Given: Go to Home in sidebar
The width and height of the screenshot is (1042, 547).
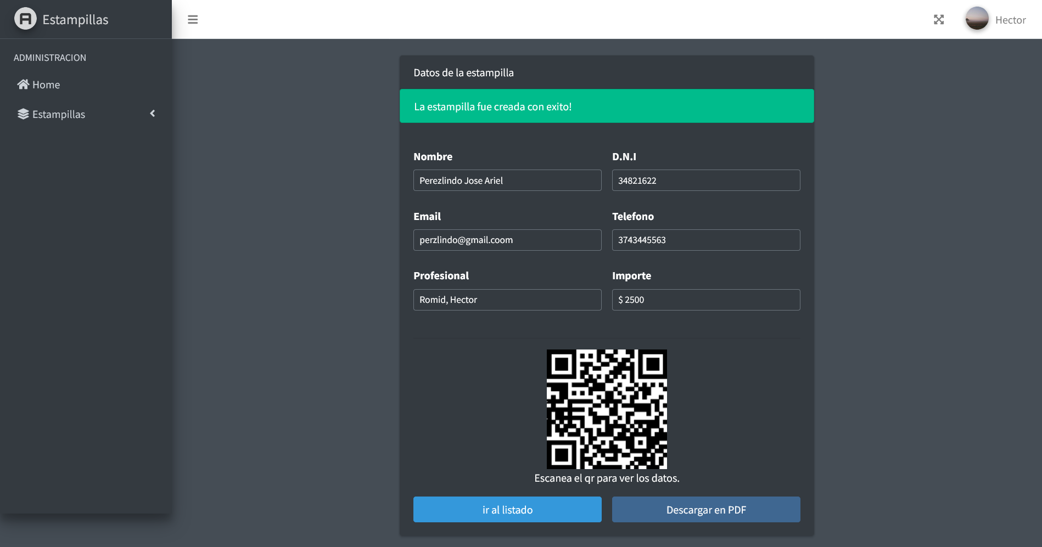Looking at the screenshot, I should (86, 84).
